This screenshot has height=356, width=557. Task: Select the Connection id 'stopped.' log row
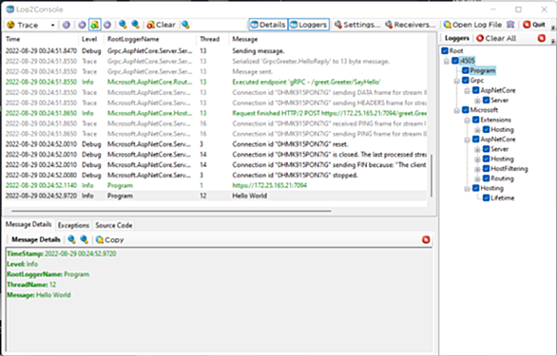[x=215, y=176]
